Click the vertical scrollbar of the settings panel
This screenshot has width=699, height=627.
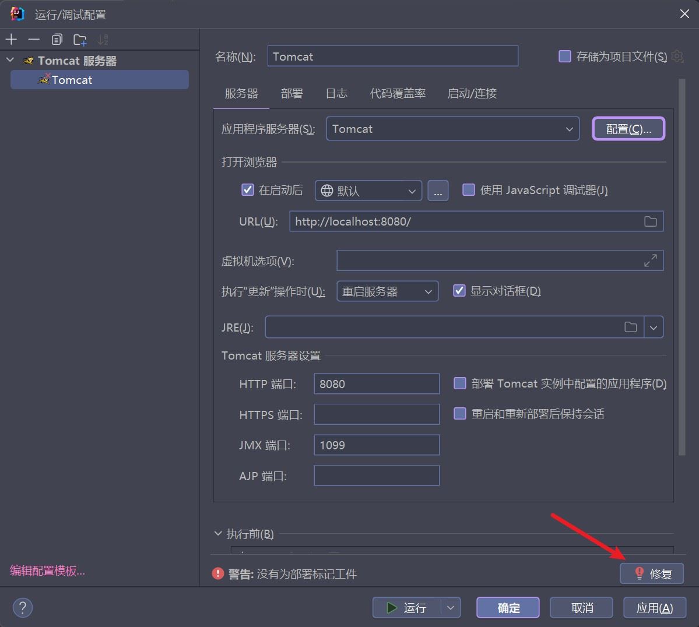pyautogui.click(x=681, y=267)
